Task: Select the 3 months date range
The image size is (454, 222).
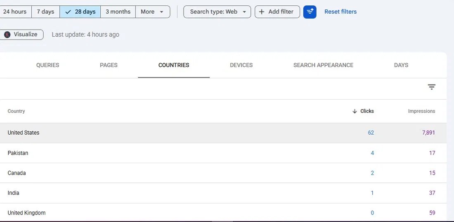Action: 118,12
